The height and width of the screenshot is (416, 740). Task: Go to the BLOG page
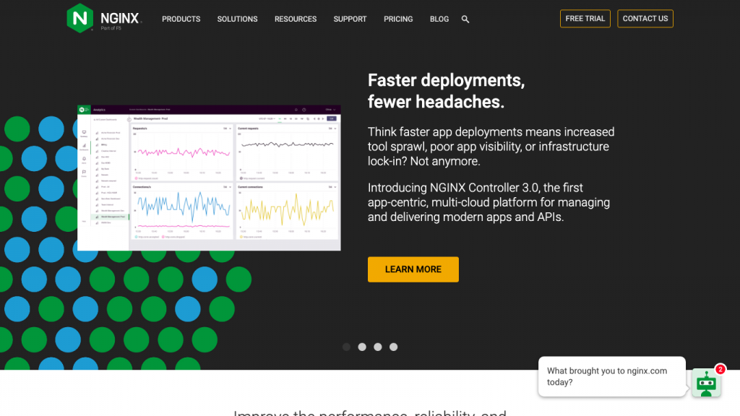[439, 19]
